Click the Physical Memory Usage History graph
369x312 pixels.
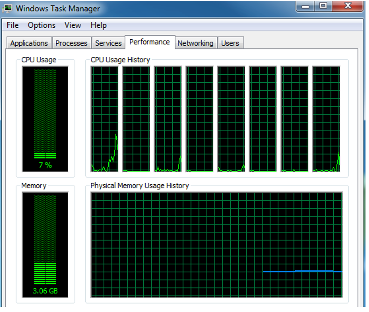pyautogui.click(x=217, y=245)
